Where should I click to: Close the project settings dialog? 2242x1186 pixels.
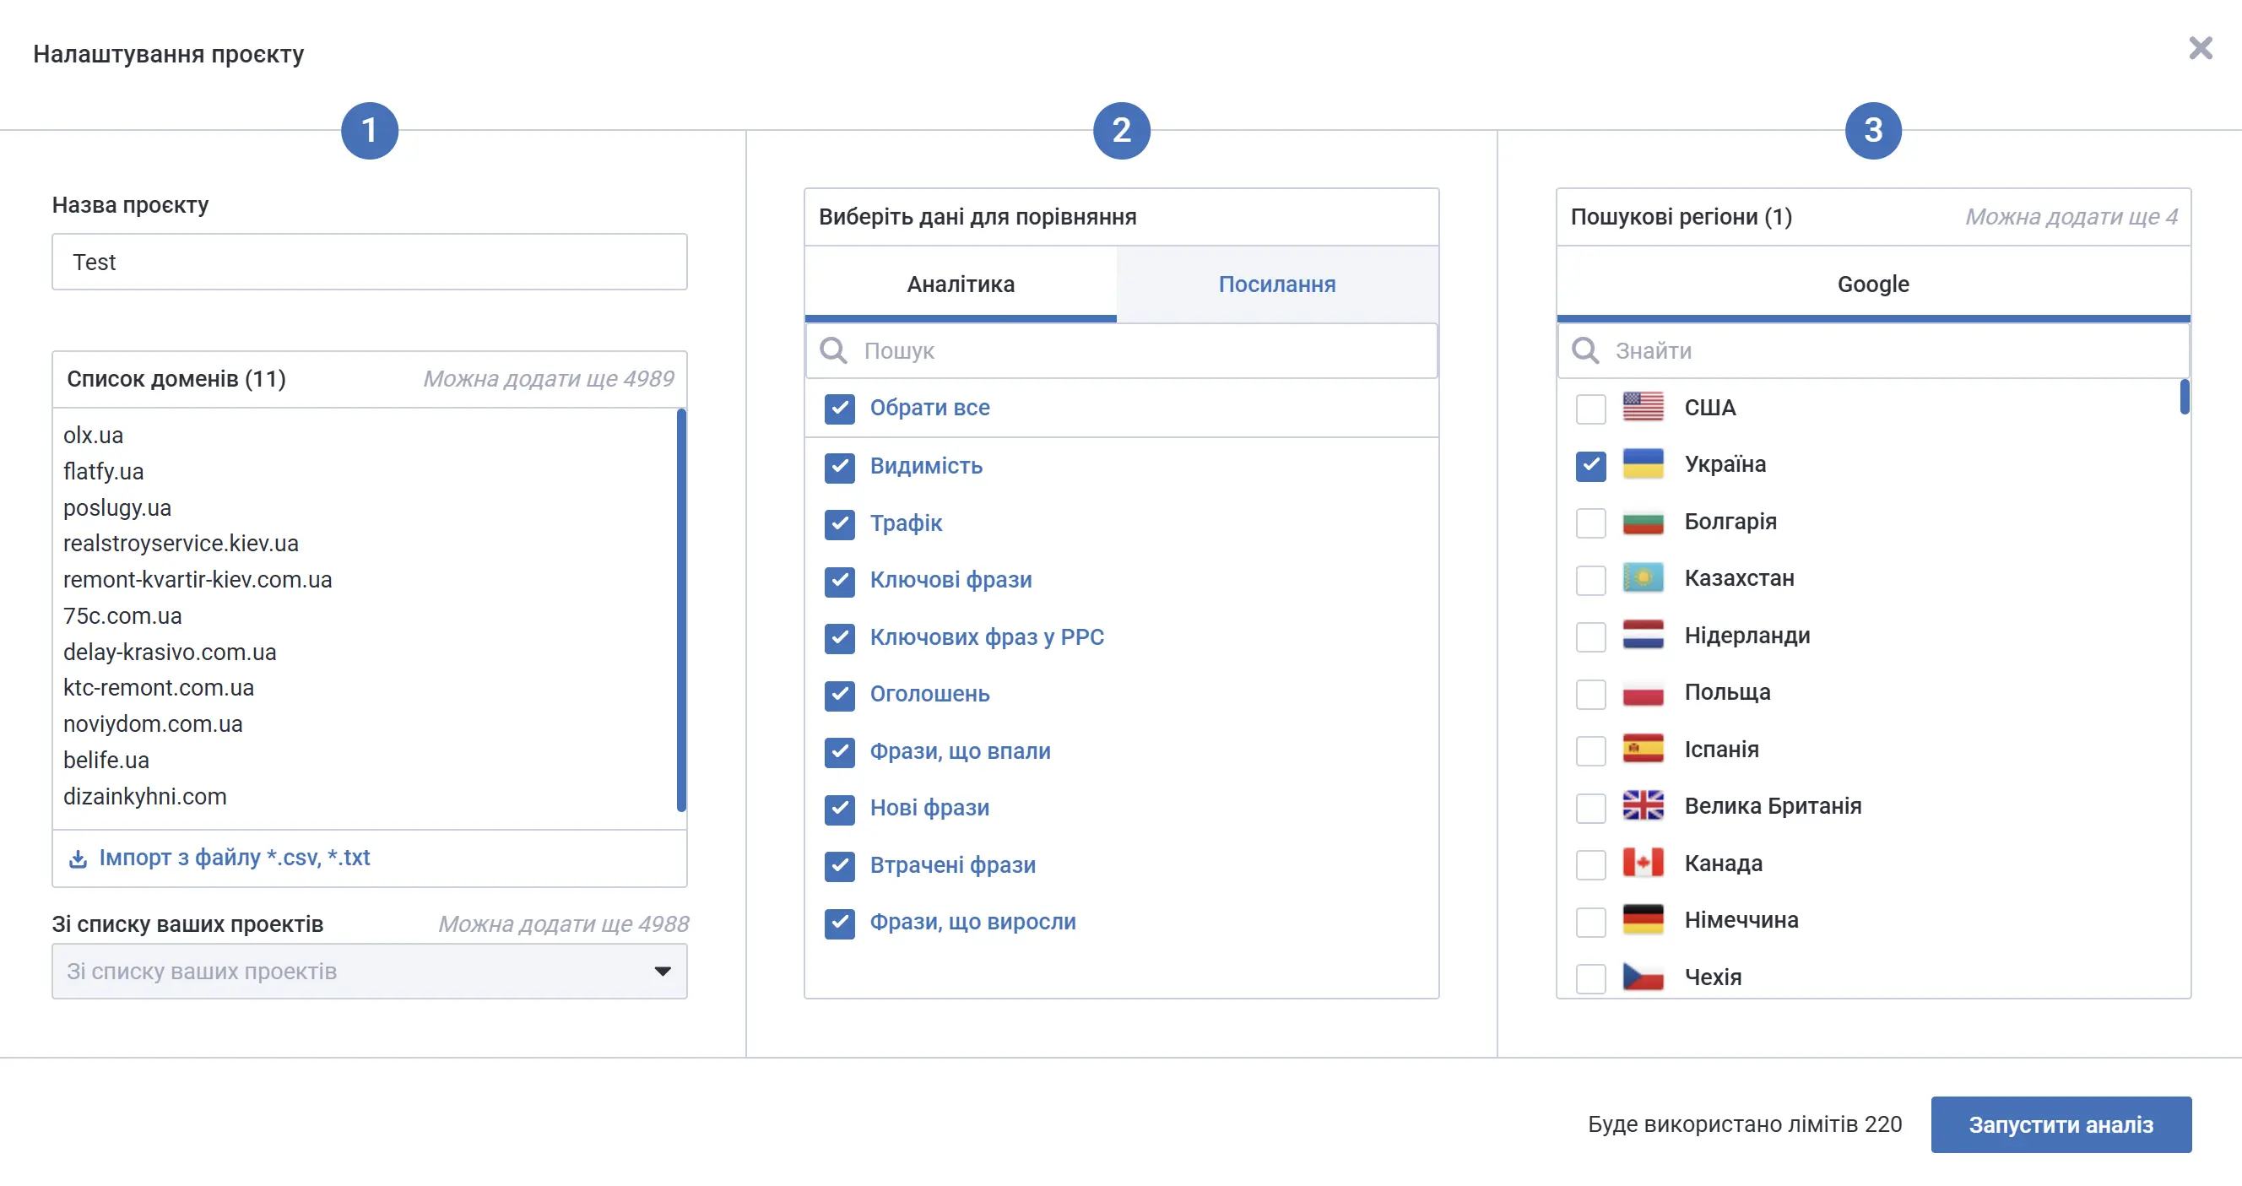tap(2201, 49)
